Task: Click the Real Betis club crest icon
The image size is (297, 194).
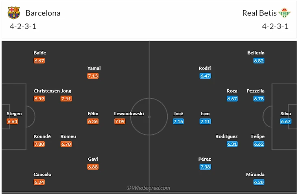Action: [284, 13]
